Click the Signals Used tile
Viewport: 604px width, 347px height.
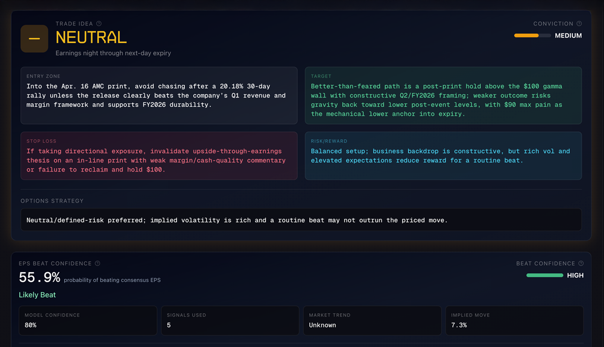[x=230, y=320]
